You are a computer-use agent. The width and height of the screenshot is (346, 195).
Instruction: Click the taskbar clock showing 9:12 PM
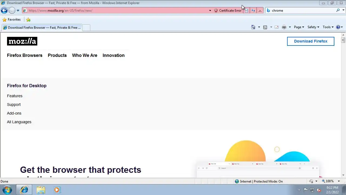point(332,190)
